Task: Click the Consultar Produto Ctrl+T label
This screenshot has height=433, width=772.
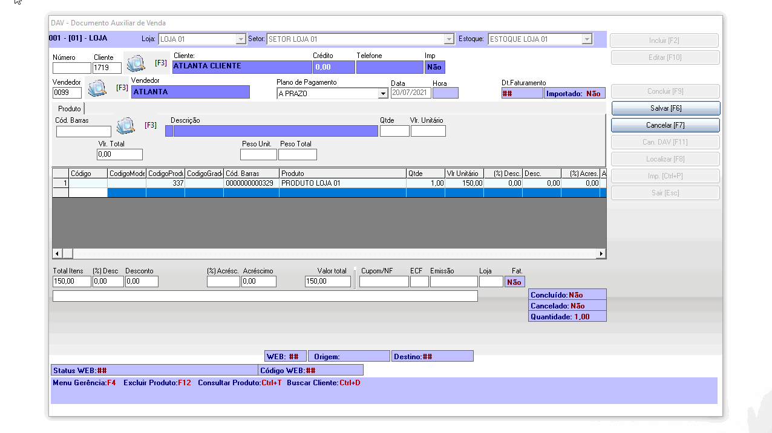Action: pyautogui.click(x=240, y=383)
